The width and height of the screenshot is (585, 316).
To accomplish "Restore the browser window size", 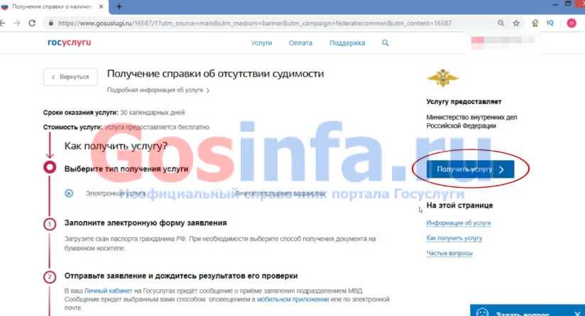I will click(568, 4).
